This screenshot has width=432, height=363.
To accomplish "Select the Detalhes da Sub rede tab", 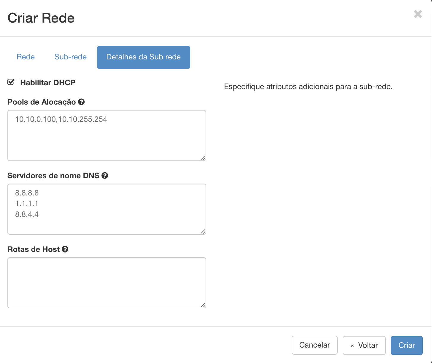I will [144, 57].
